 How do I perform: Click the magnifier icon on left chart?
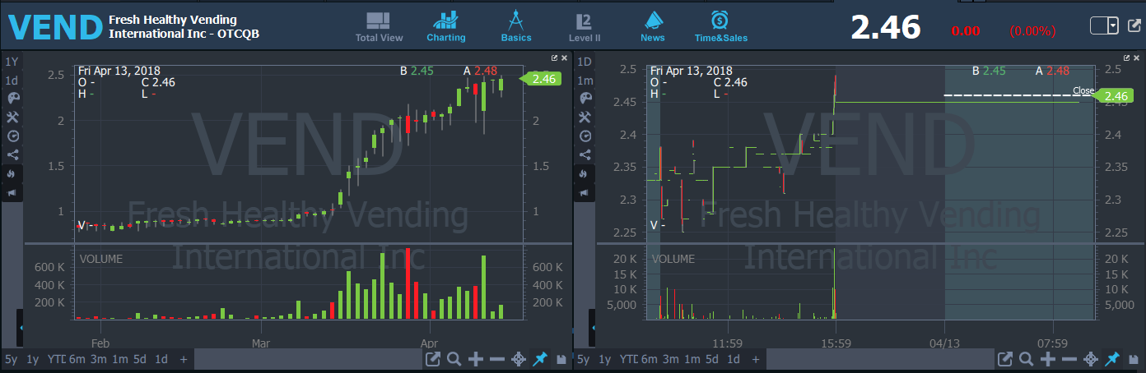coord(454,359)
